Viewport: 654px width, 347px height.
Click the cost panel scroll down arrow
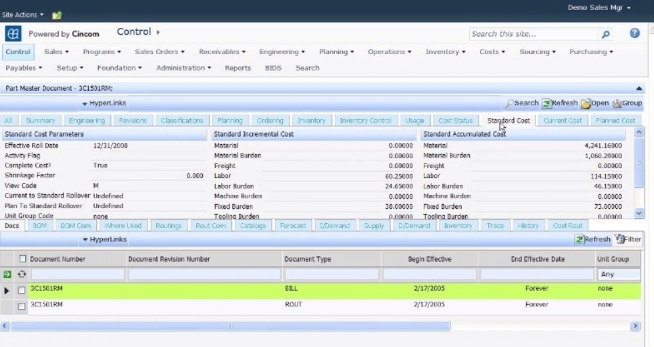[x=639, y=213]
